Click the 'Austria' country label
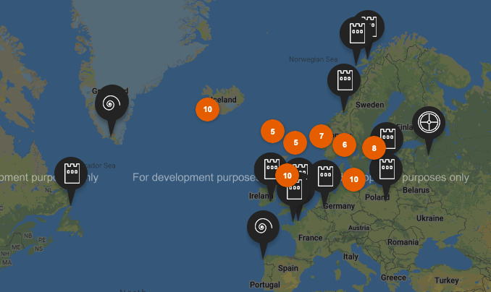This screenshot has height=292, width=491. [x=359, y=228]
